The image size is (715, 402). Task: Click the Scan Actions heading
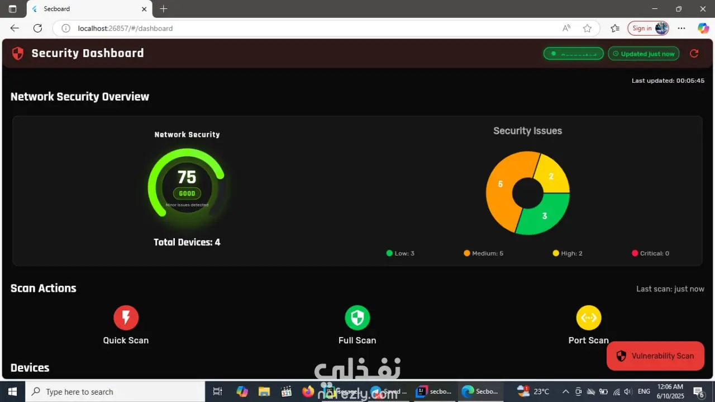(x=44, y=289)
